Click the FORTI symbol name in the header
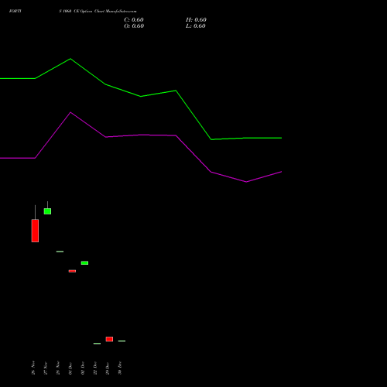Screen dimensions: 387x387 [15, 11]
